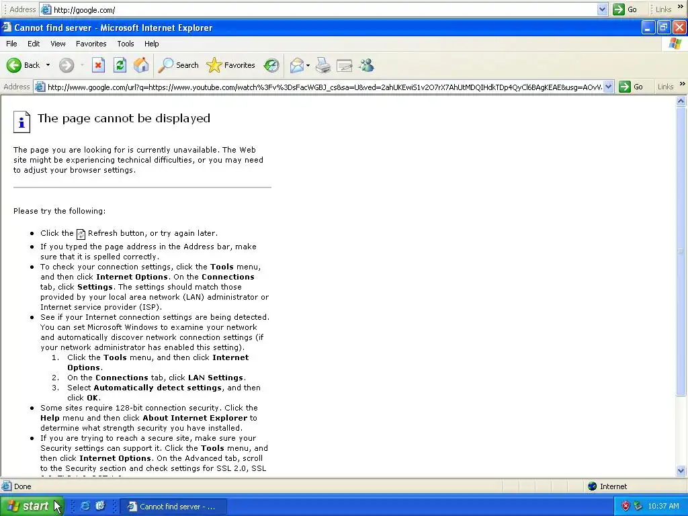Expand the address history dropdown in main window
This screenshot has width=688, height=516.
608,87
